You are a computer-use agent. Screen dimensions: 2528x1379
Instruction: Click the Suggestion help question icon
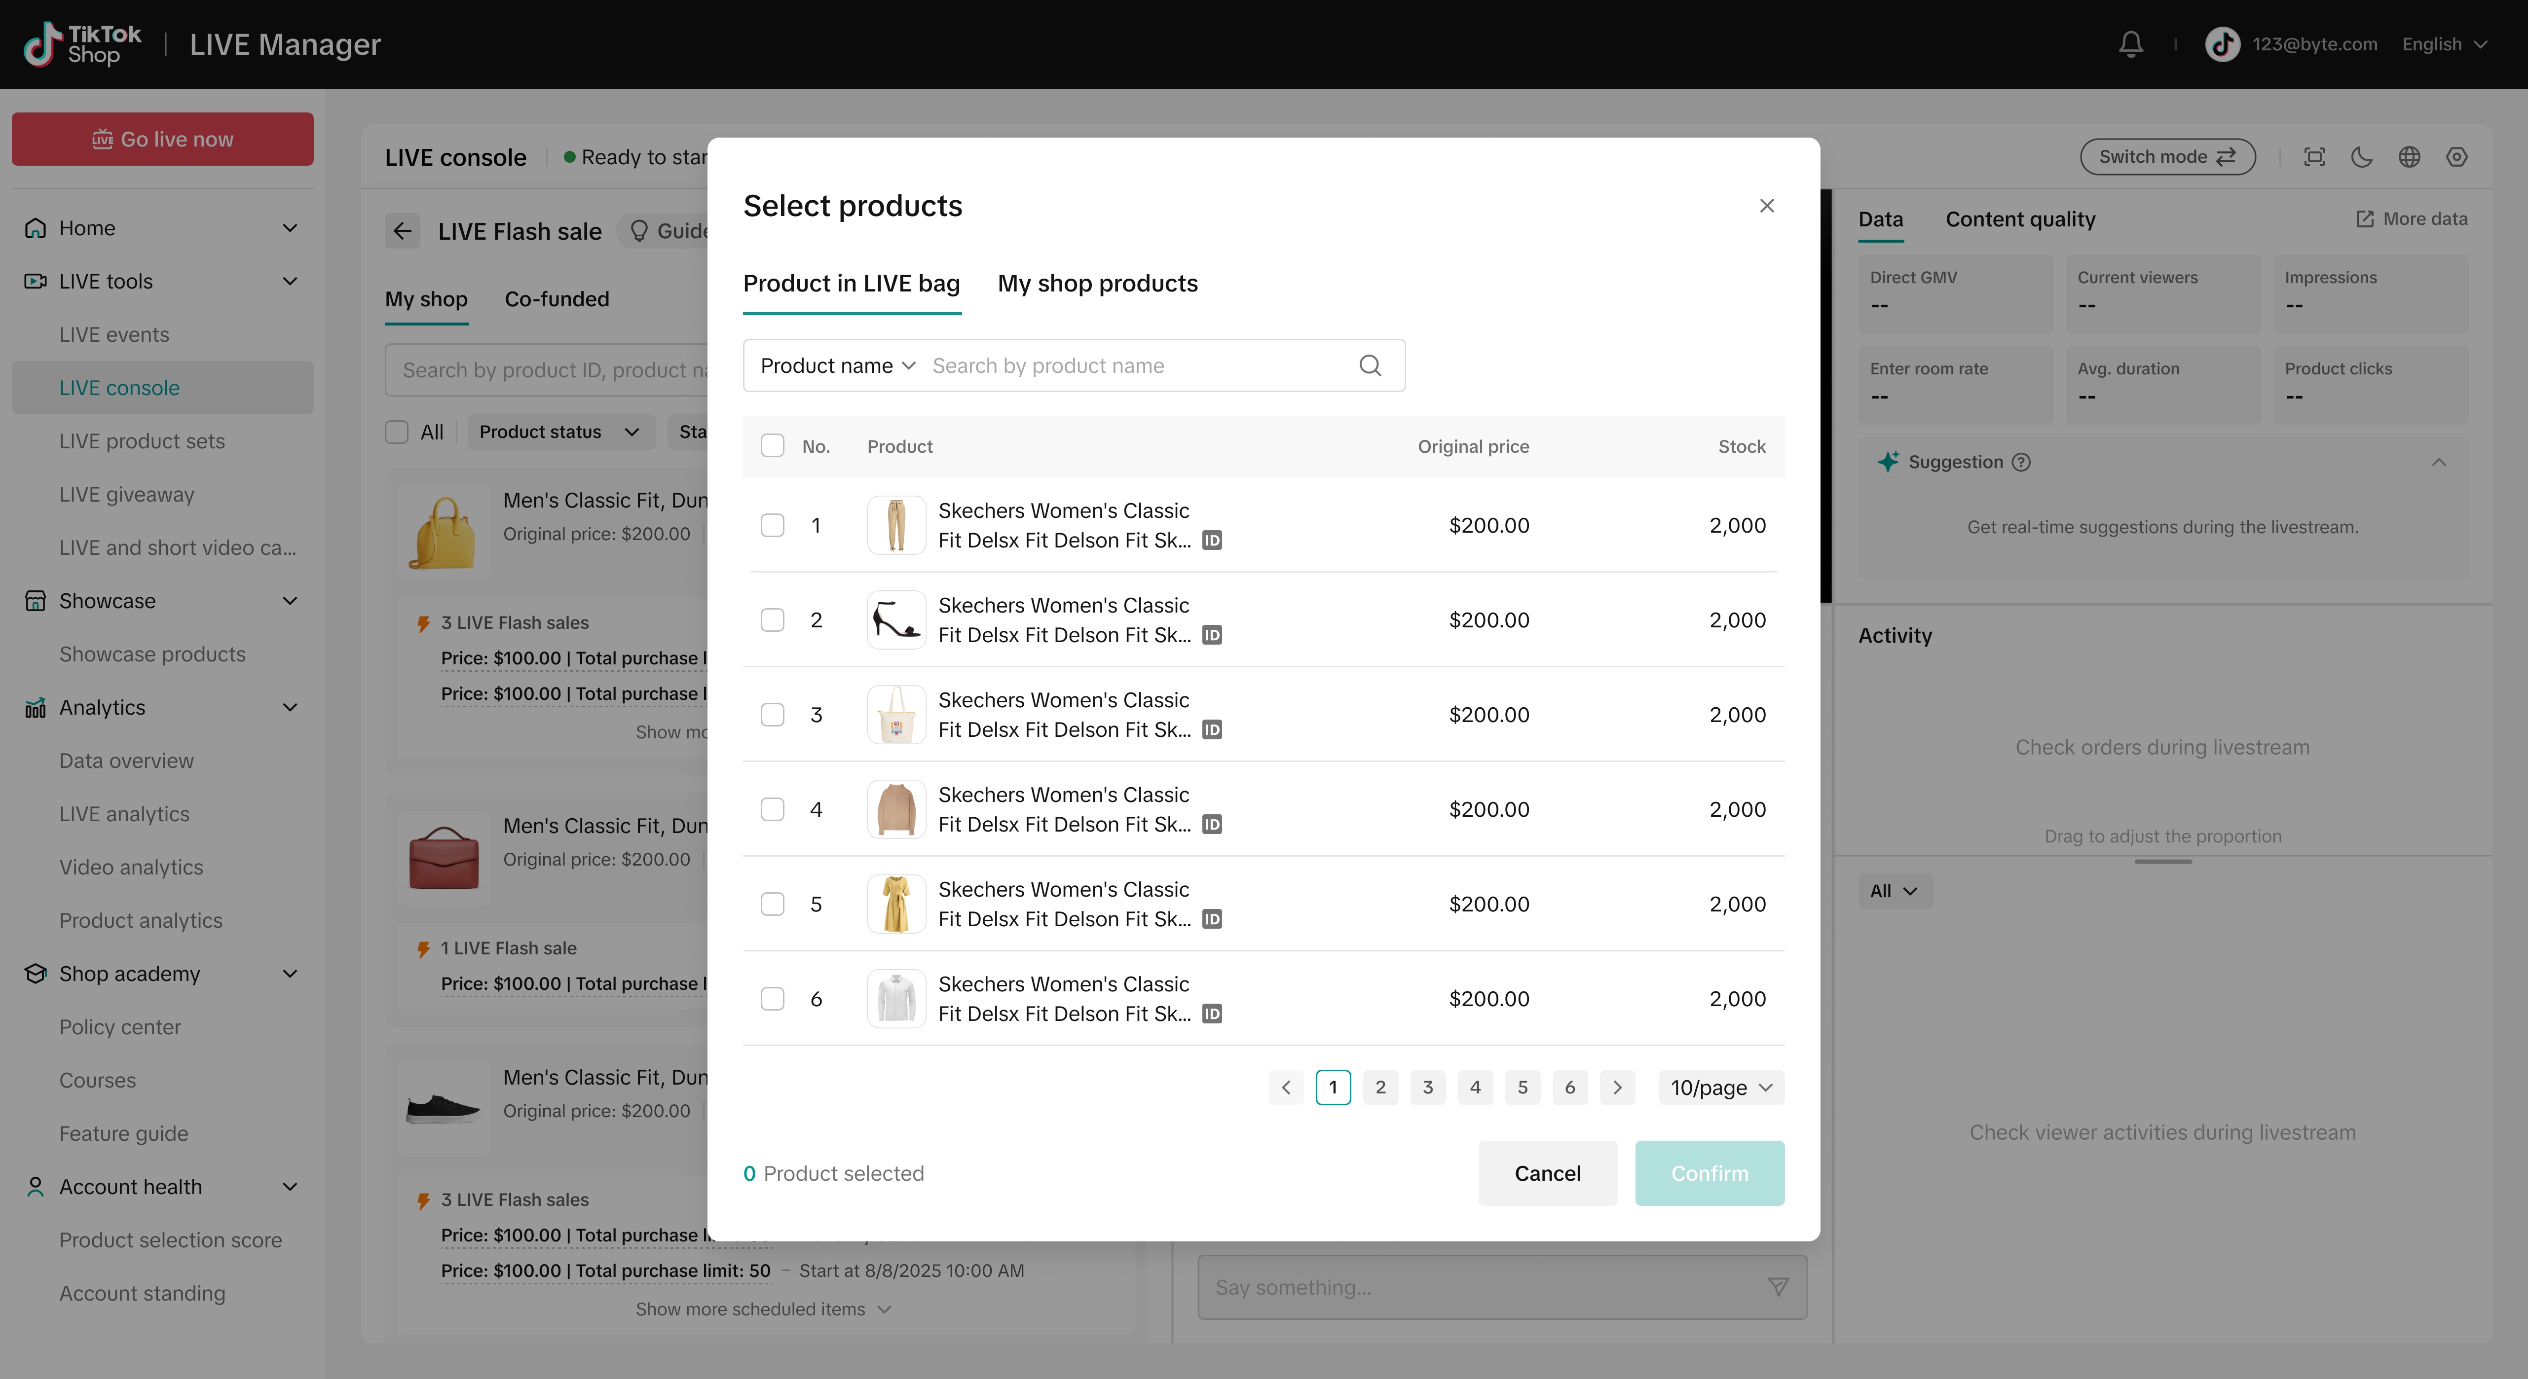(x=2022, y=462)
